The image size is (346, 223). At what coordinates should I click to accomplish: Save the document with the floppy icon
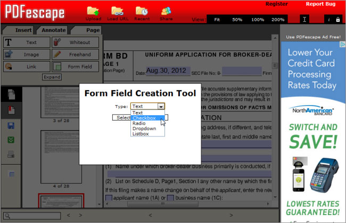[11, 126]
